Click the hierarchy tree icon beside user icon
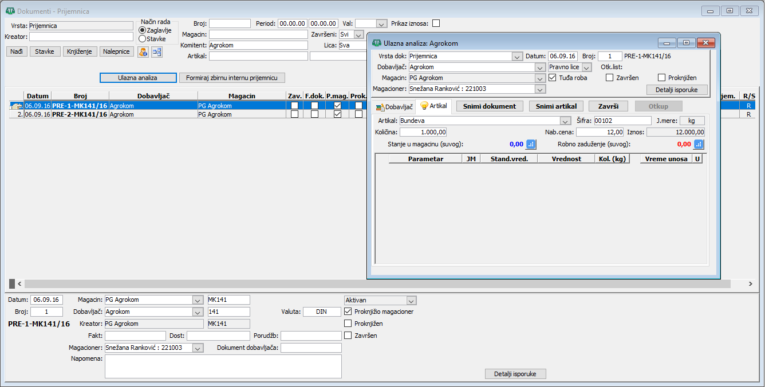Image resolution: width=765 pixels, height=387 pixels. pos(156,52)
